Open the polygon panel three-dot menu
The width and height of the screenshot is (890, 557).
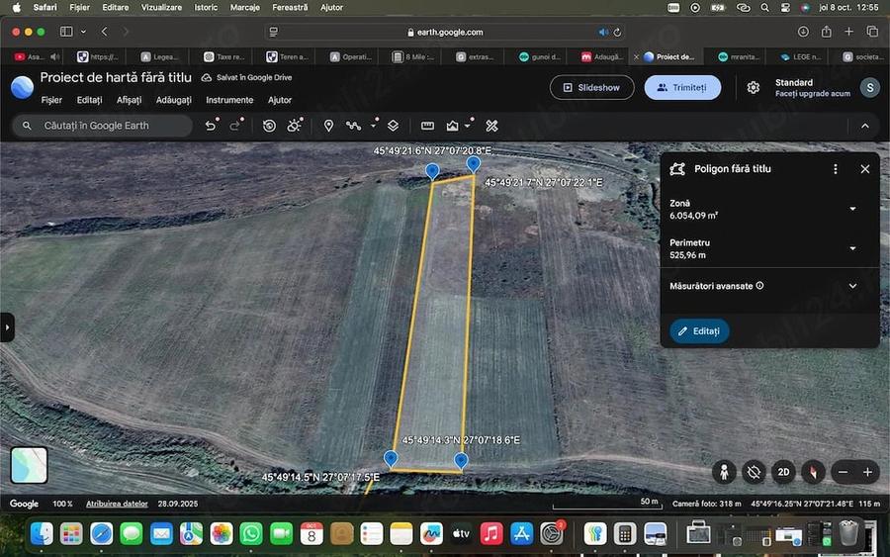point(835,169)
